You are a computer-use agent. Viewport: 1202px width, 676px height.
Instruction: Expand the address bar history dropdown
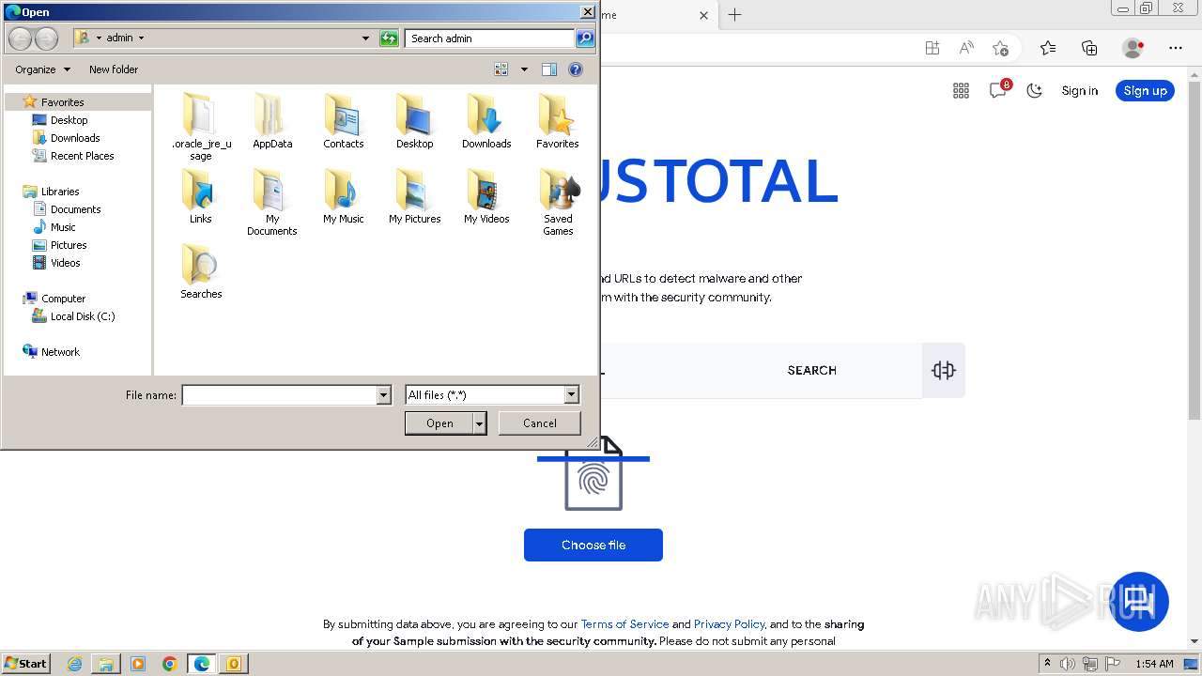point(365,38)
